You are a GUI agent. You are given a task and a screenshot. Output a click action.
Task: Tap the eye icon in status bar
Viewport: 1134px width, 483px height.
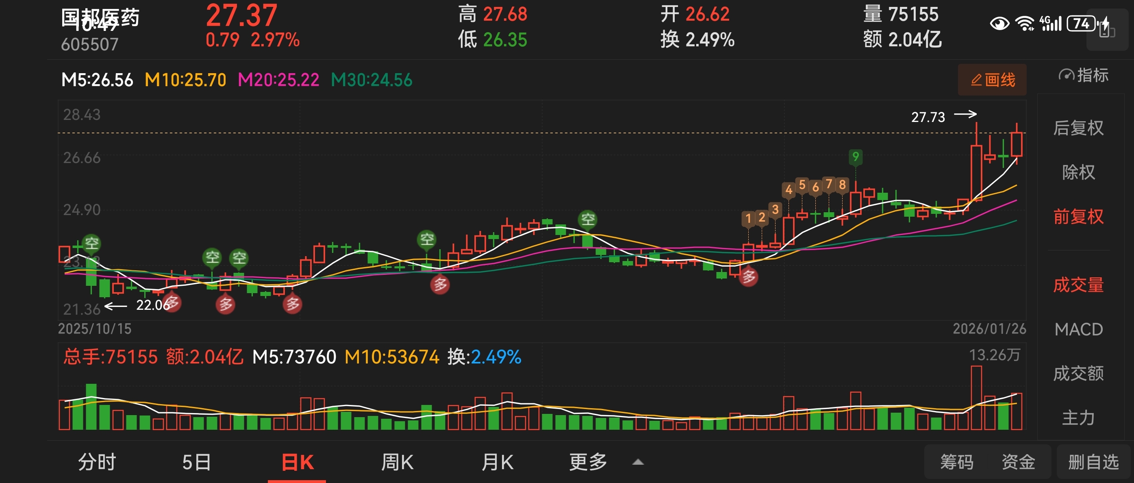click(x=999, y=23)
